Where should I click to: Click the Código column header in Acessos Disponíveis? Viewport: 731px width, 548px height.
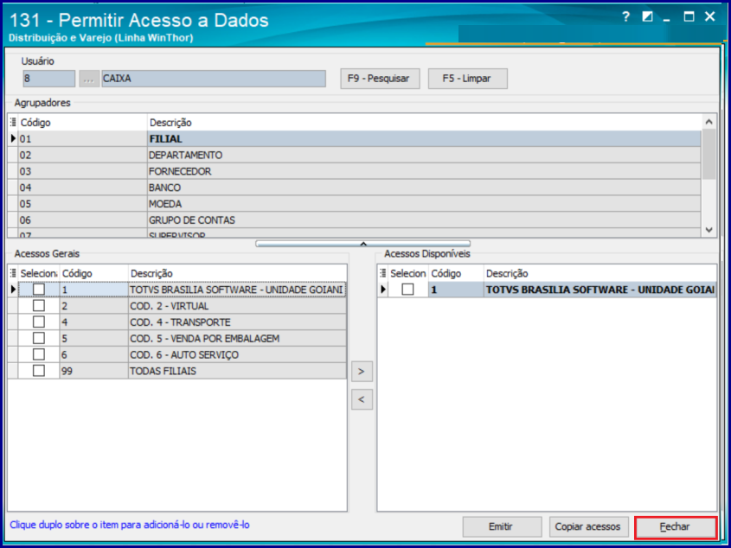coord(457,273)
